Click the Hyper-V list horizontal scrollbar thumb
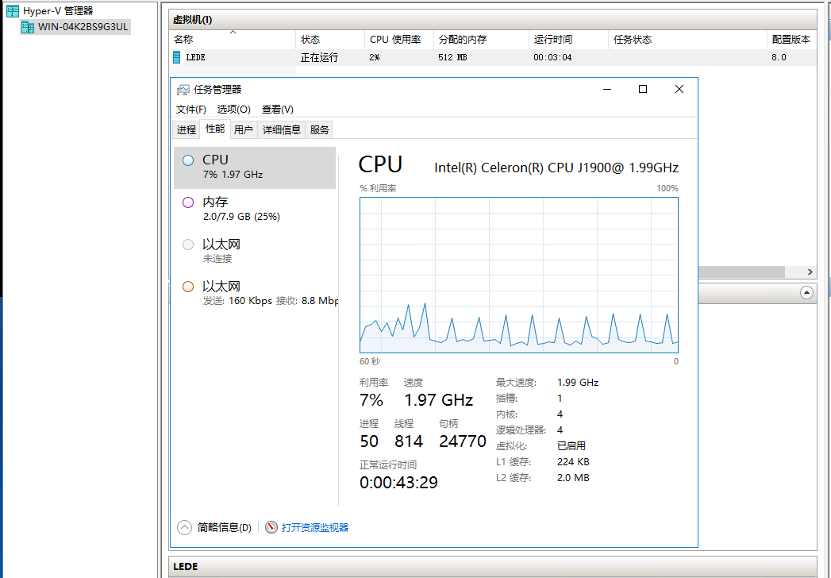 coord(741,272)
